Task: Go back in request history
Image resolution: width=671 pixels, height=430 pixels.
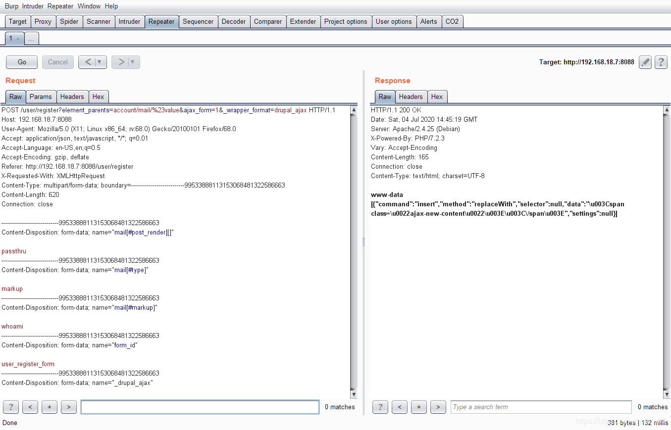Action: (x=88, y=62)
